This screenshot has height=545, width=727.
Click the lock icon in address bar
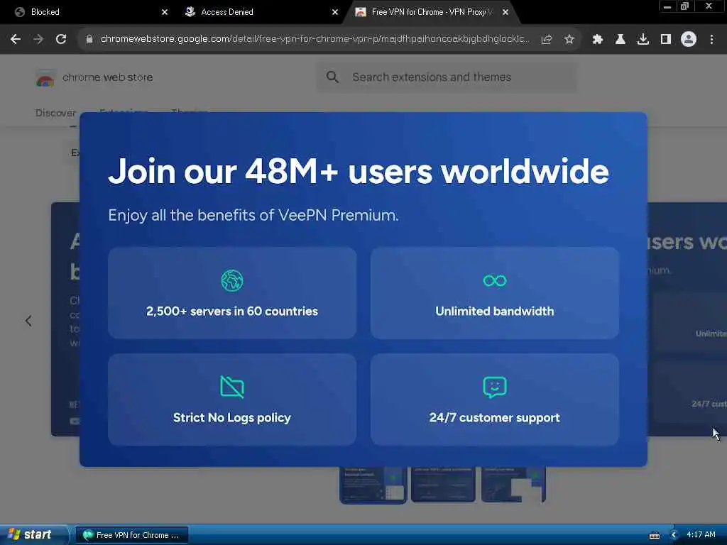pyautogui.click(x=89, y=40)
